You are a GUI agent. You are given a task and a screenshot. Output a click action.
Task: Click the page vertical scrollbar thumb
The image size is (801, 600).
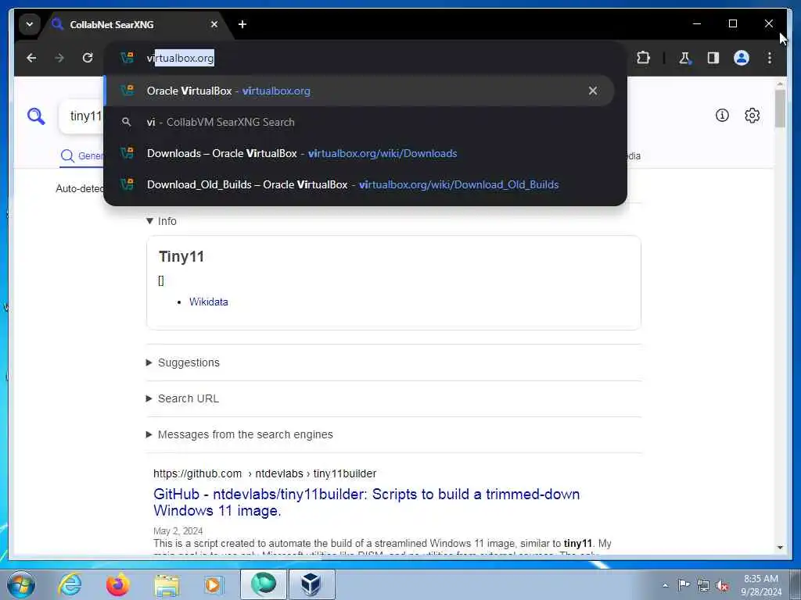click(780, 109)
